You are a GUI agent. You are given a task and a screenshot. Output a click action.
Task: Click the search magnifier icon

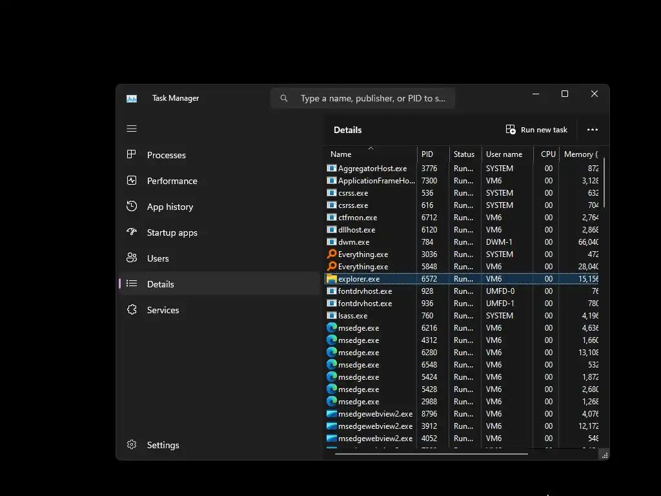pos(284,98)
